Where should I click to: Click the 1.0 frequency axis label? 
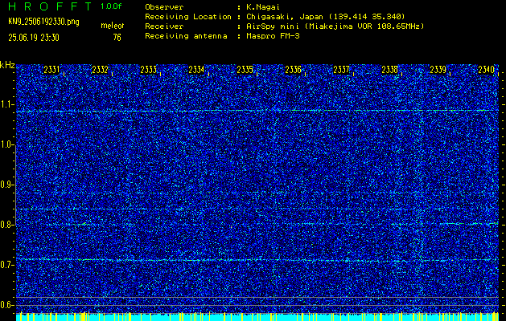tap(6, 144)
